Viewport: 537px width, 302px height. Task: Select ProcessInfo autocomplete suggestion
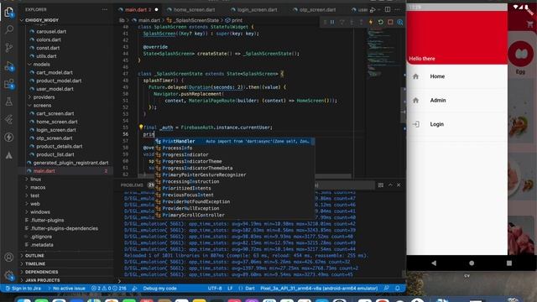(234, 148)
